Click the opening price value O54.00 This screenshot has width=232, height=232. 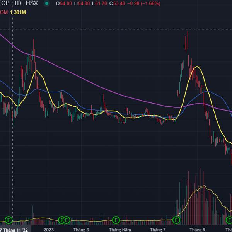click(x=64, y=3)
